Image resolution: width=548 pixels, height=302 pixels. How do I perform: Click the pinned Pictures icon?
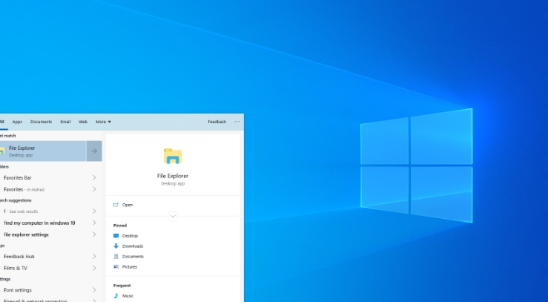pyautogui.click(x=116, y=266)
